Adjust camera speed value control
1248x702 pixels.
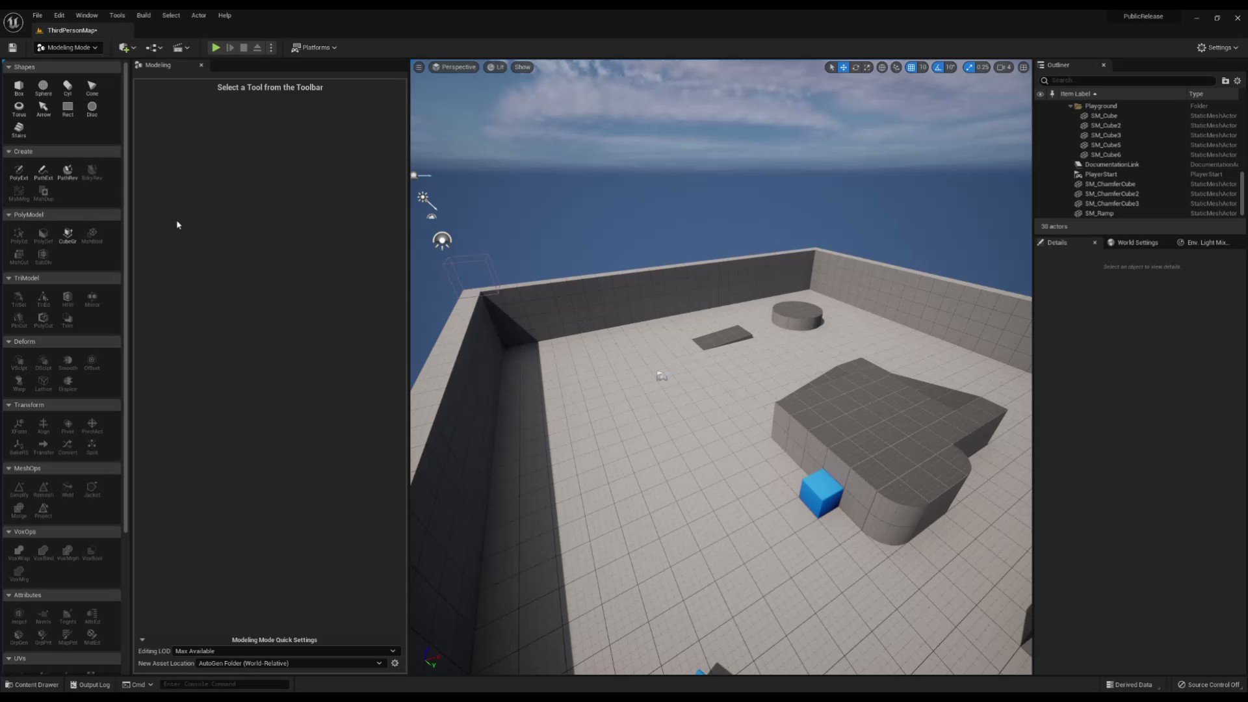click(1003, 67)
